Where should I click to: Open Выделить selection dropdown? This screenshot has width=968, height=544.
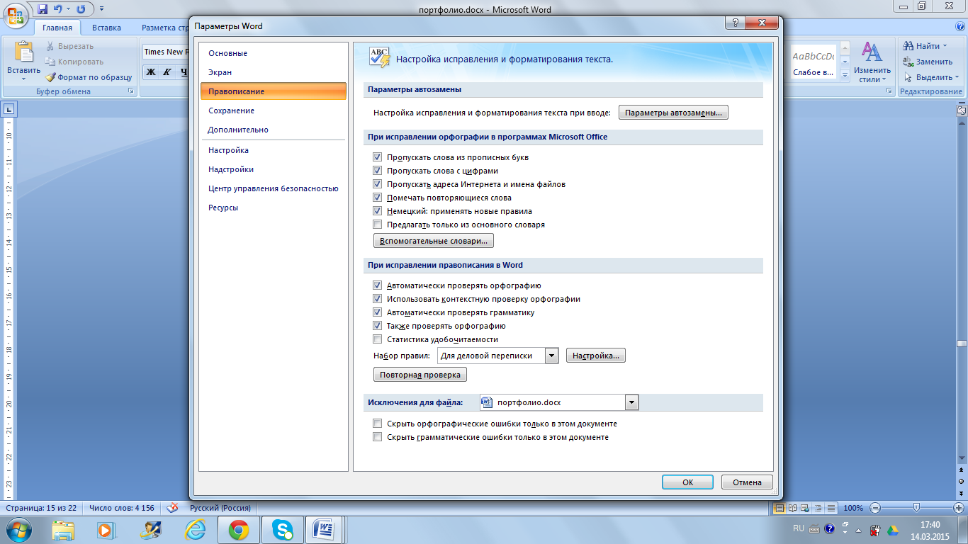[x=931, y=77]
